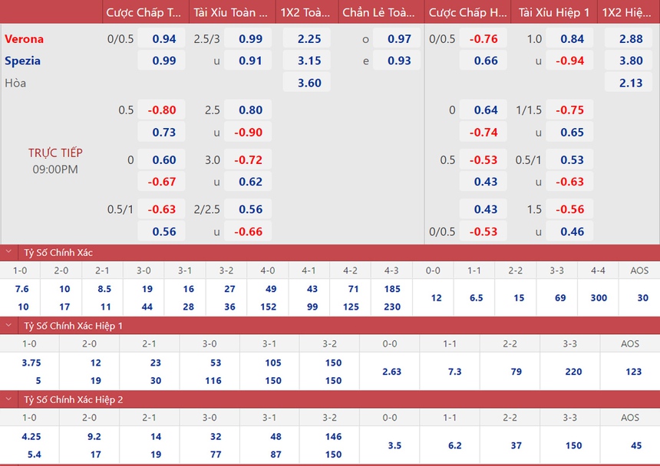Pick Spezia full-match 1X2 odds 3.15
The image size is (660, 466).
(309, 61)
